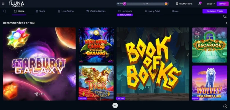Go to the Home tab
230x110 pixels.
[19, 11]
